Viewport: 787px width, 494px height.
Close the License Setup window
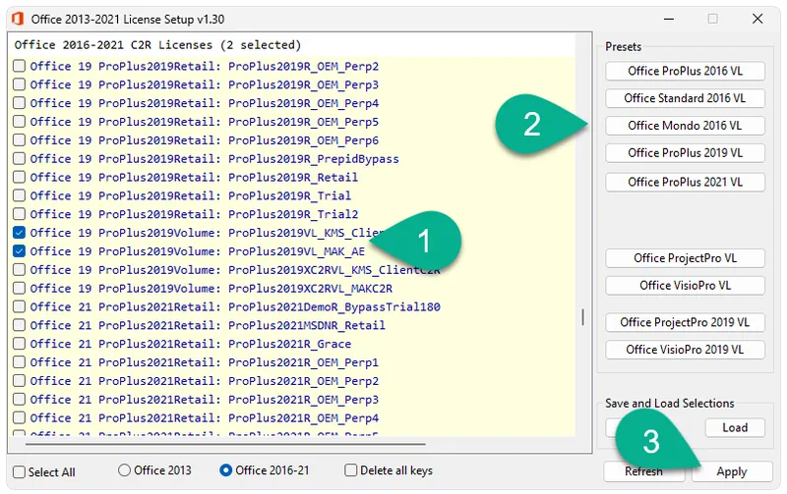pyautogui.click(x=757, y=18)
